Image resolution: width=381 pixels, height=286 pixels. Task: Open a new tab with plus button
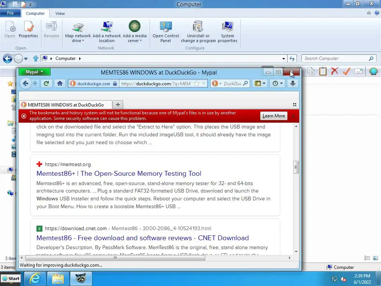[x=118, y=105]
